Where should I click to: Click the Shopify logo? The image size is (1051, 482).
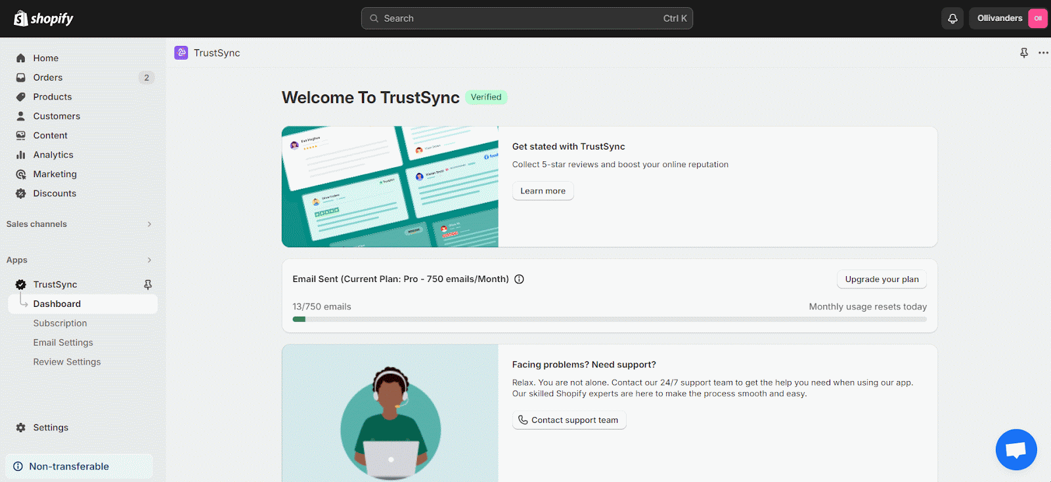(x=44, y=18)
